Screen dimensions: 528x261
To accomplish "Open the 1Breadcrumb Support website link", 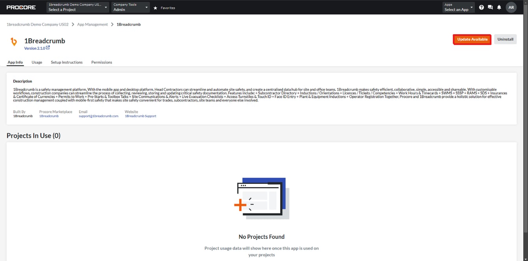I will point(141,116).
